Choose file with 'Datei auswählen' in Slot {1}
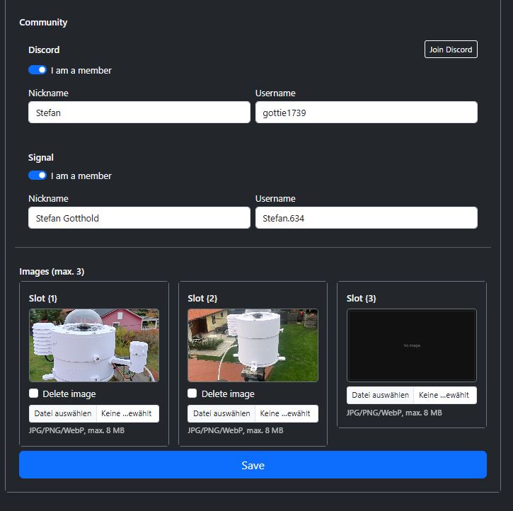The image size is (513, 511). 63,413
